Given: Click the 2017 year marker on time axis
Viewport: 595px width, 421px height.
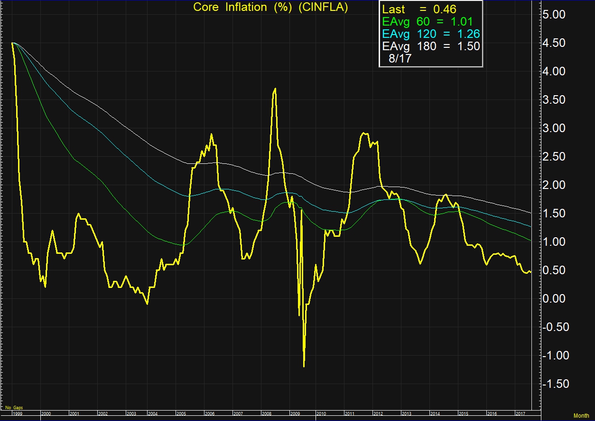Looking at the screenshot, I should 521,413.
